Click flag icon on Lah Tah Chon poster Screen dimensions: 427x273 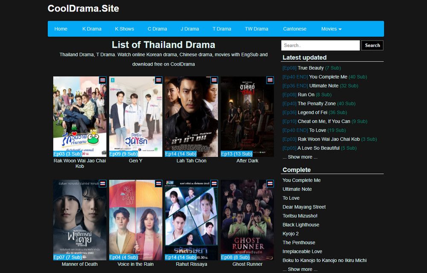pyautogui.click(x=214, y=80)
